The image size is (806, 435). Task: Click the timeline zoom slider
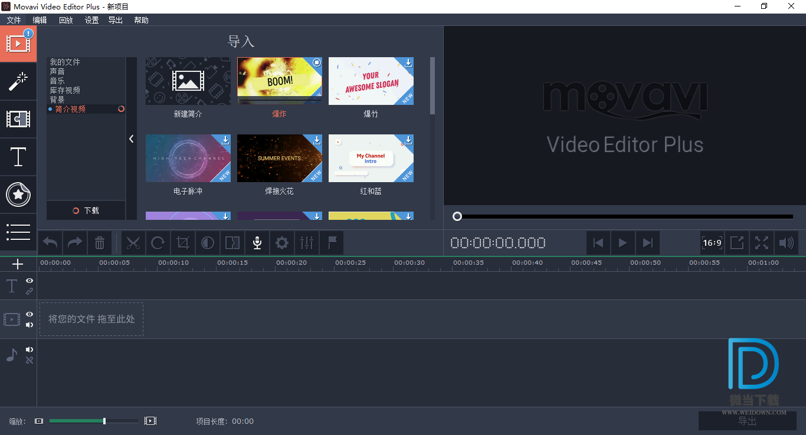94,421
